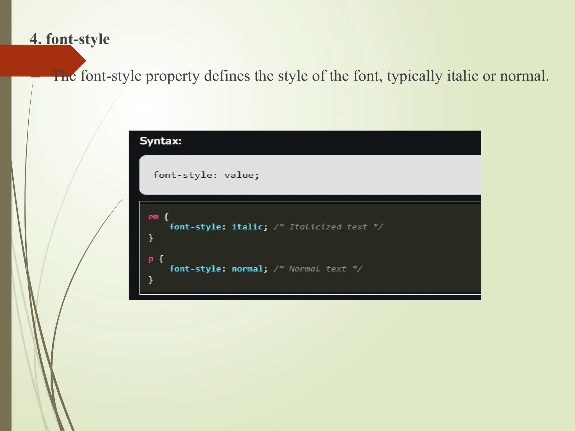Click the 'Syntax:' label in the code image
575x431 pixels.
pos(161,141)
